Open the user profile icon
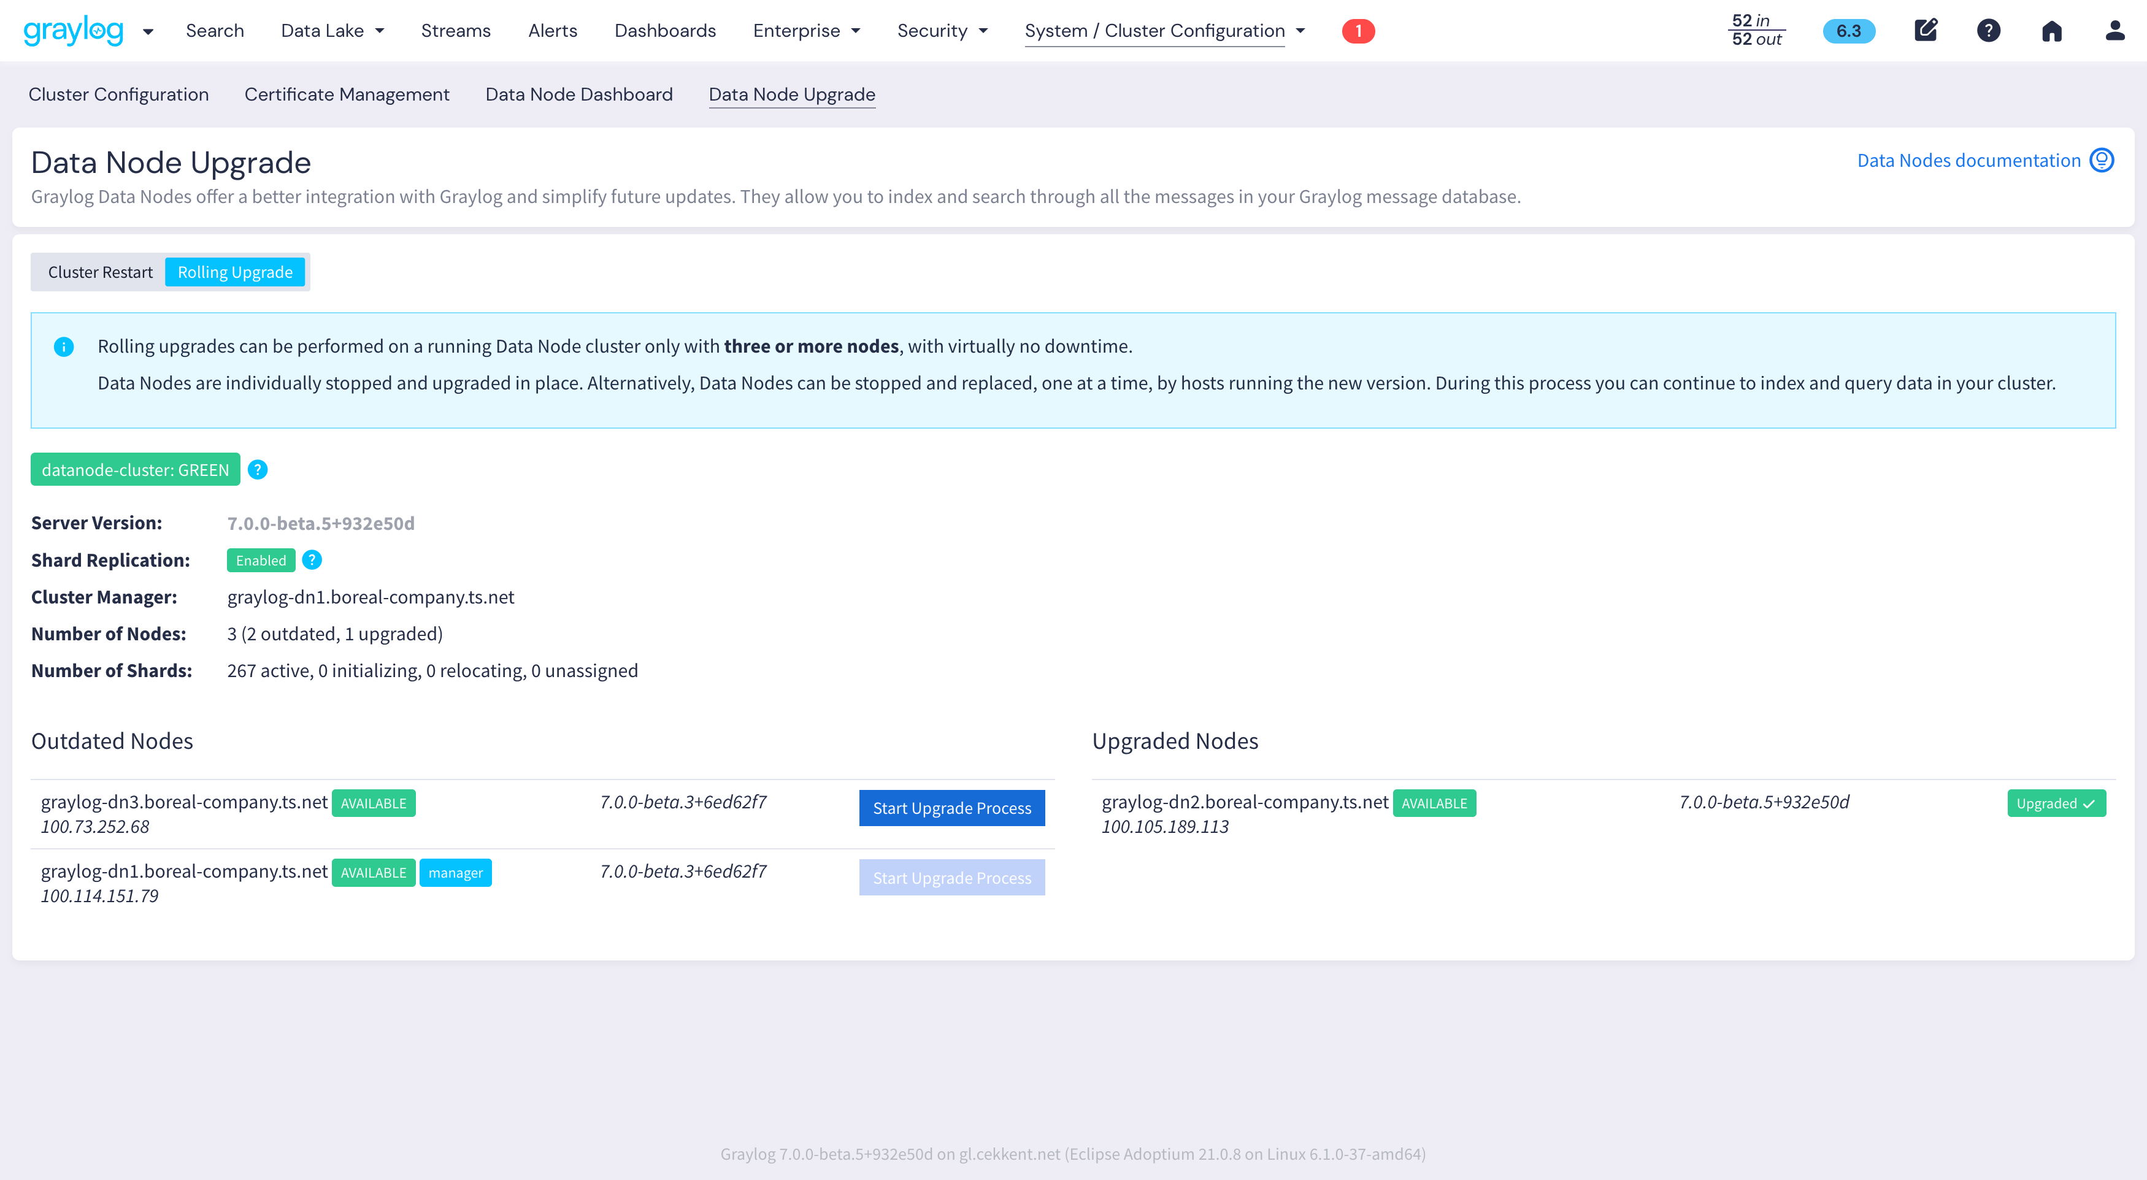This screenshot has height=1180, width=2147. tap(2114, 31)
